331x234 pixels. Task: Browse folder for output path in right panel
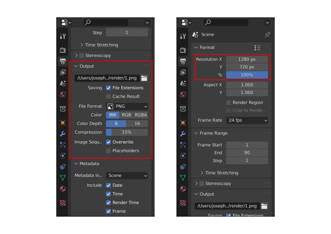(264, 206)
